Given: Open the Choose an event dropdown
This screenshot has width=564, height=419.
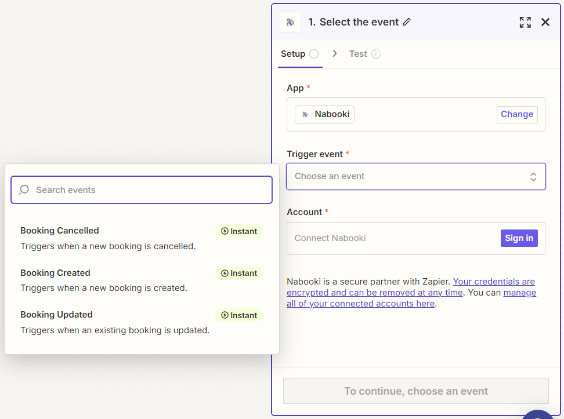Looking at the screenshot, I should pyautogui.click(x=416, y=176).
